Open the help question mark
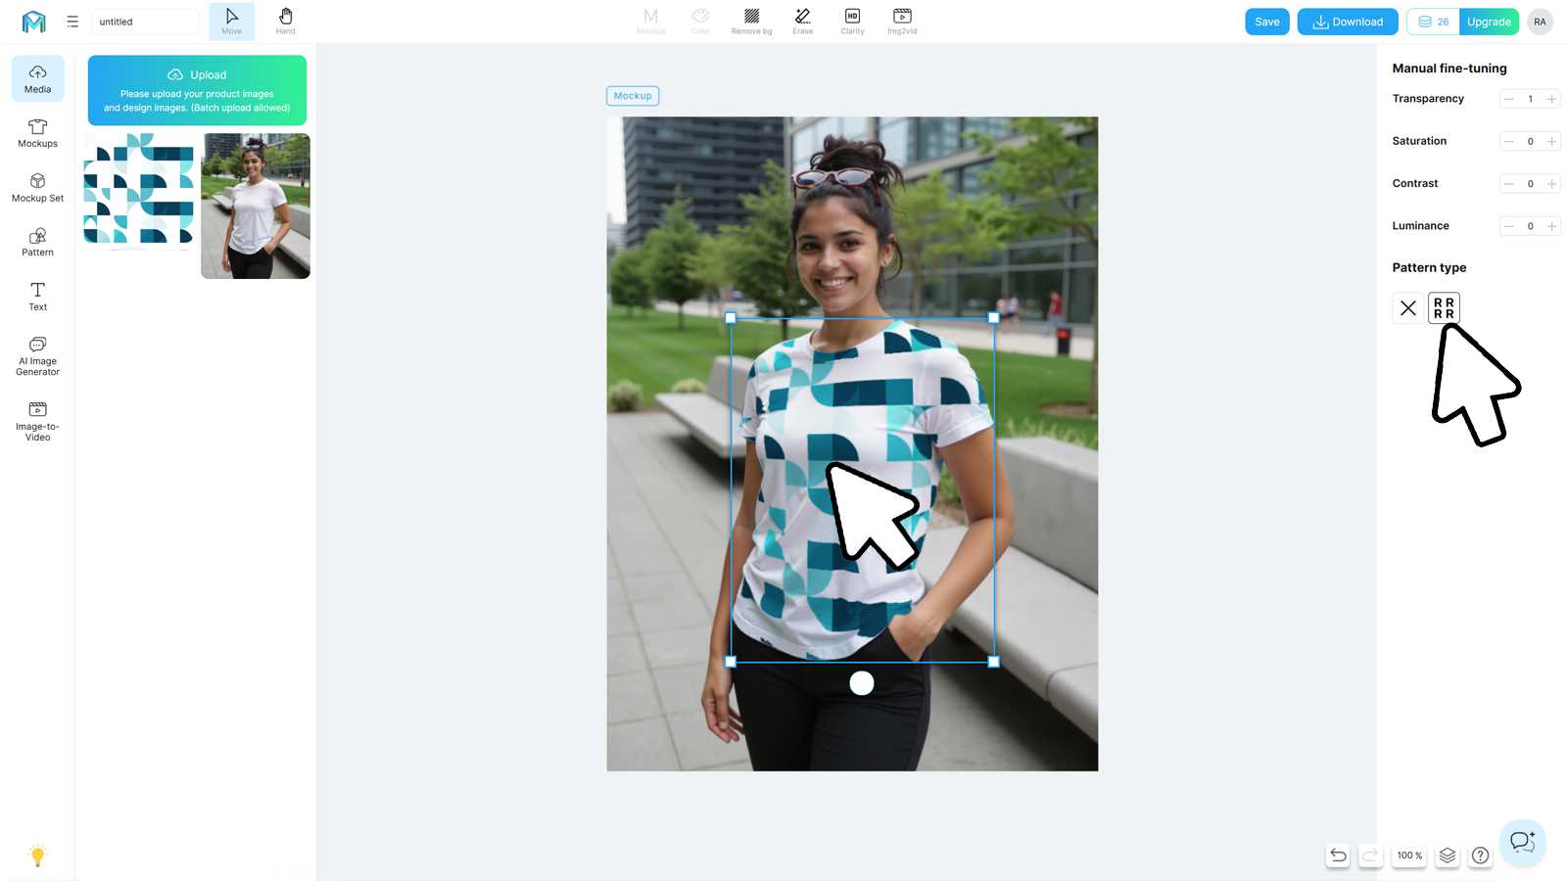Screen dimensions: 1567x881 click(x=1481, y=856)
